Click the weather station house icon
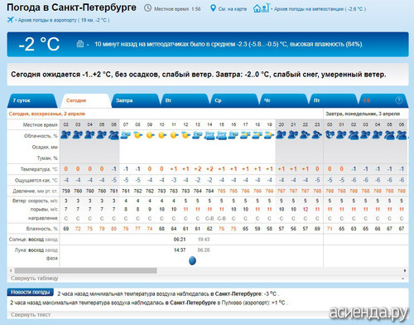Viewport: 414px width, 325px height. click(261, 8)
